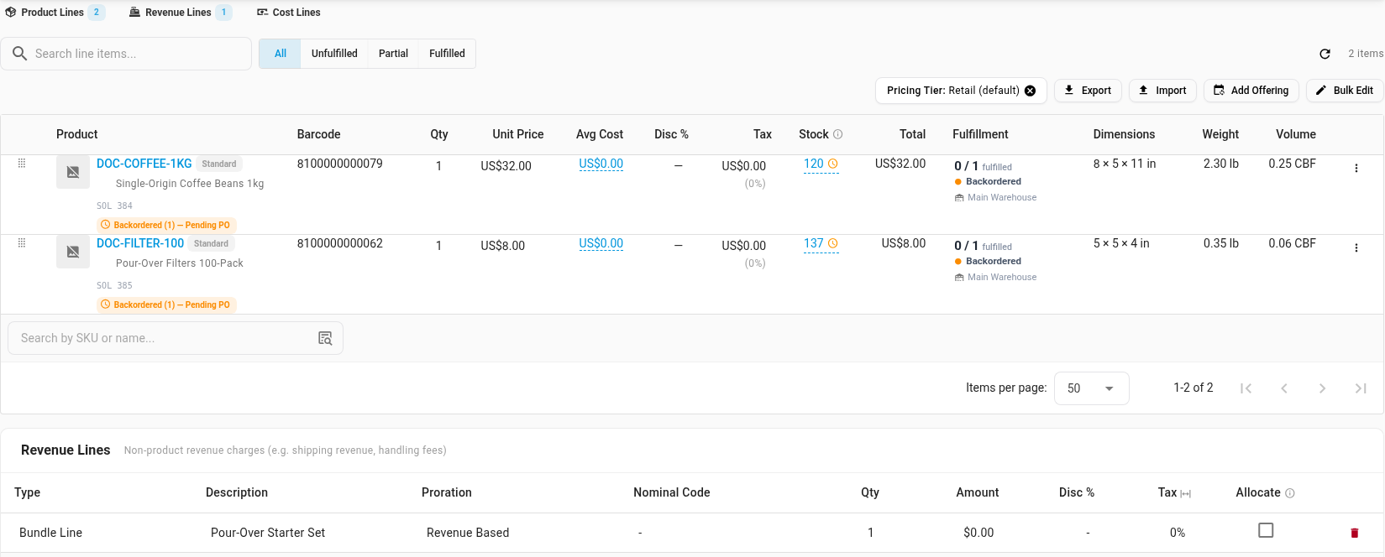This screenshot has width=1385, height=557.
Task: Open the DOC-COFFEE-1KG product link
Action: [144, 164]
